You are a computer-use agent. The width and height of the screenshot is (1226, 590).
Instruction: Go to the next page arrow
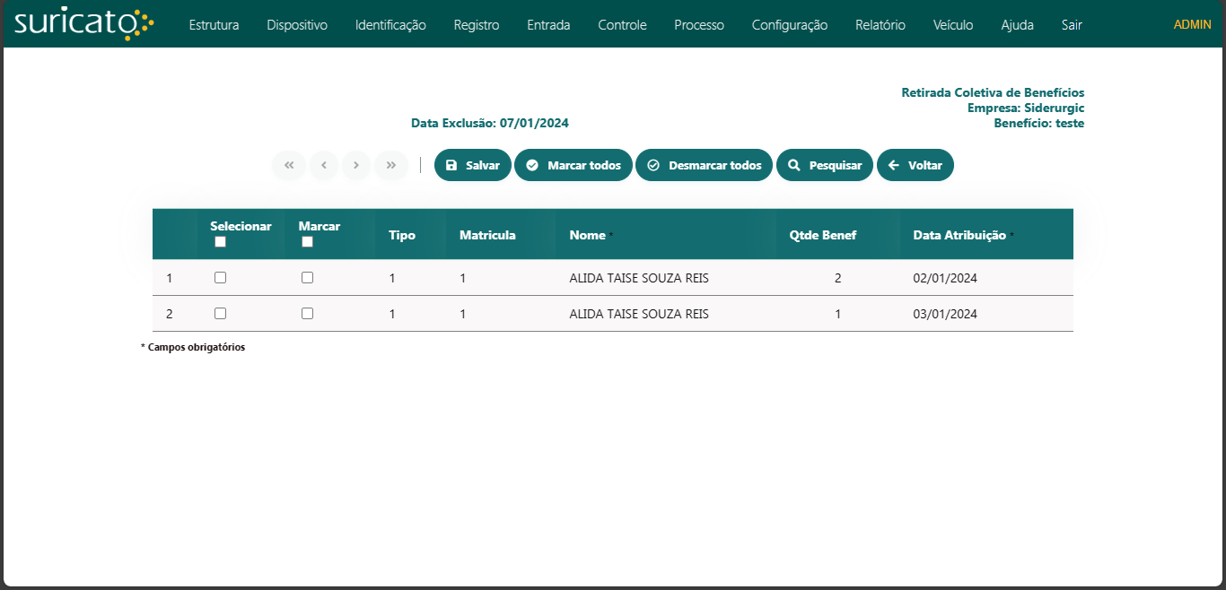click(x=356, y=165)
